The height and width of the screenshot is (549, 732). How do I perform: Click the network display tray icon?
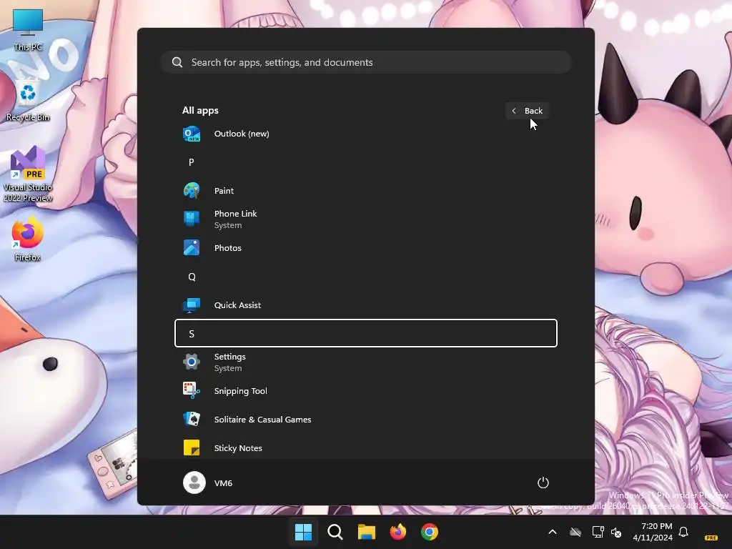coord(598,532)
